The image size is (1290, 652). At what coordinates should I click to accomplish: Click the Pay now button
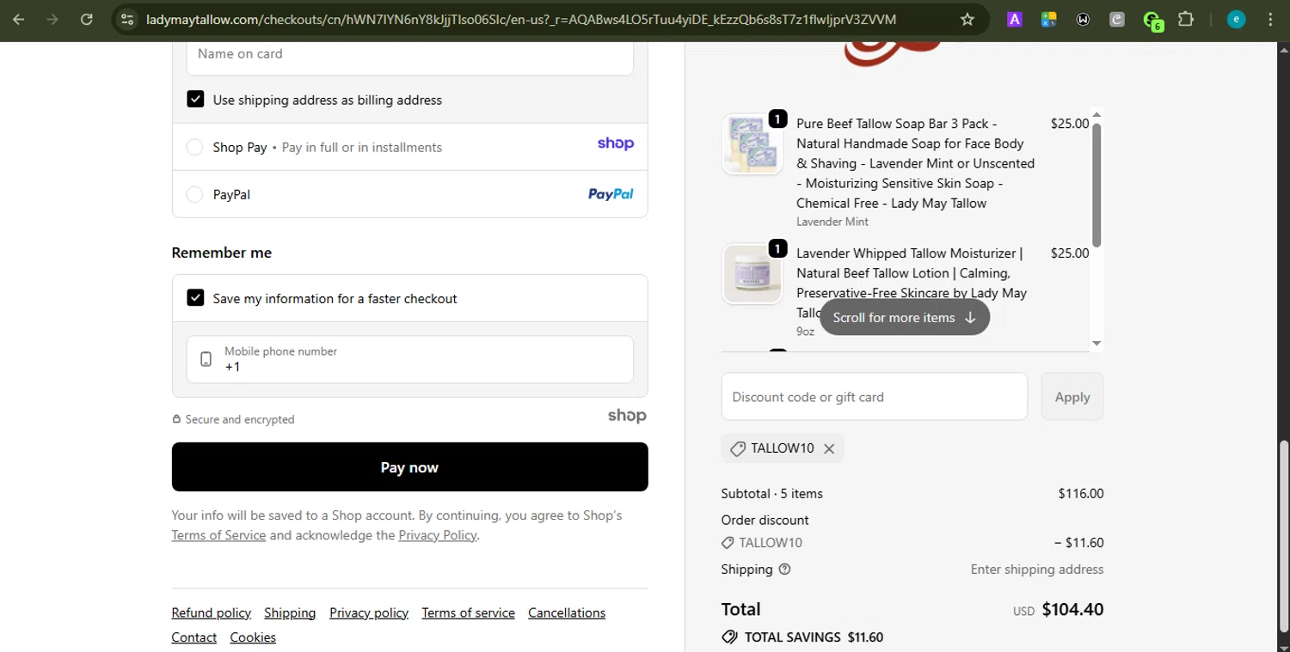tap(409, 467)
